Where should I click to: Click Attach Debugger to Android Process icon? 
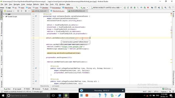tap(145, 8)
